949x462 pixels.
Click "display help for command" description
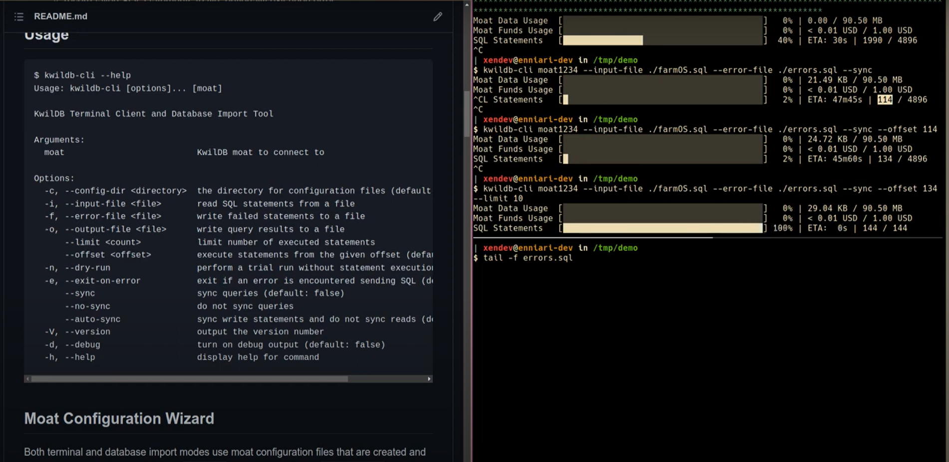(x=258, y=357)
